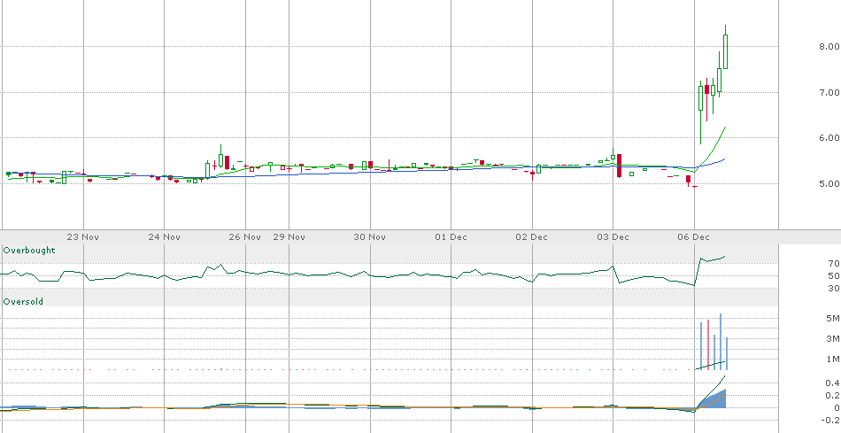Click the large red candlestick at 03 Dec
This screenshot has width=841, height=433.
tap(619, 166)
